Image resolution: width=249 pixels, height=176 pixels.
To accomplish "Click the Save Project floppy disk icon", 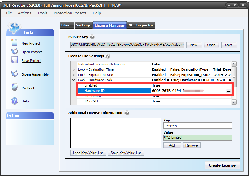I will coord(15,60).
